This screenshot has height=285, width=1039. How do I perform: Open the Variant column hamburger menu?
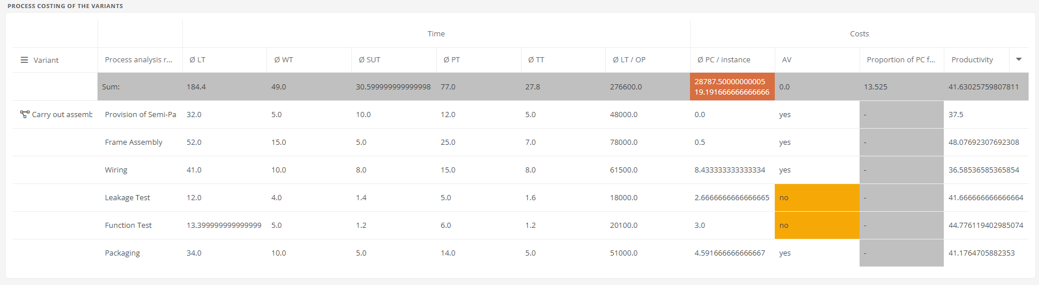[24, 60]
